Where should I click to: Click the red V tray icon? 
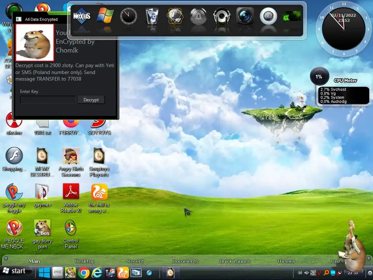tap(319, 273)
